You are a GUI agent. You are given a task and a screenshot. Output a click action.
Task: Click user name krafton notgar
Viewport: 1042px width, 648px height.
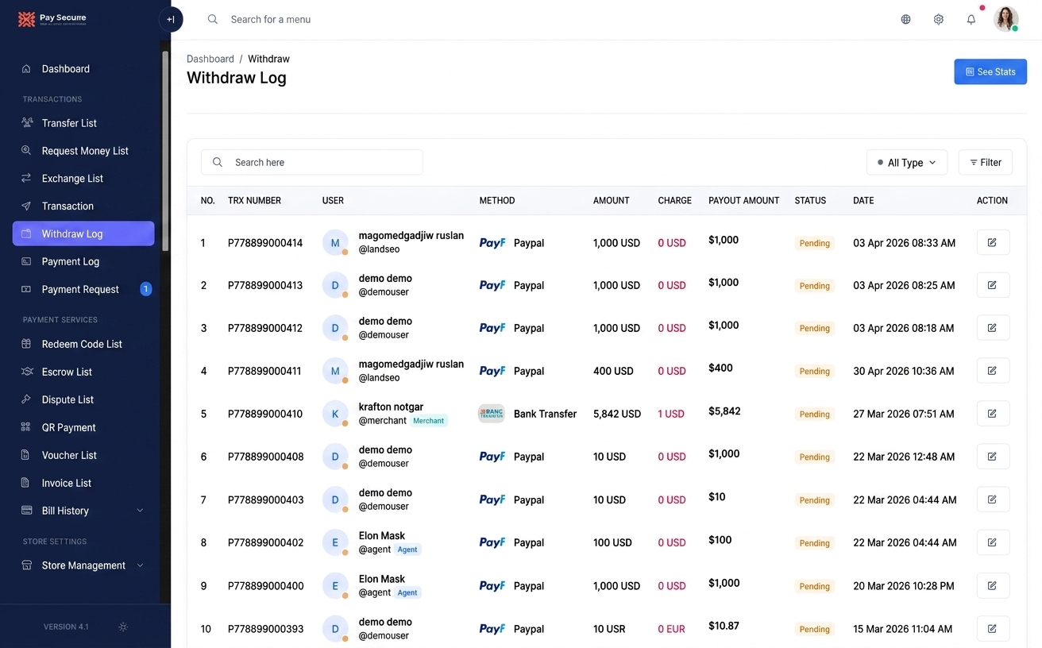tap(392, 407)
